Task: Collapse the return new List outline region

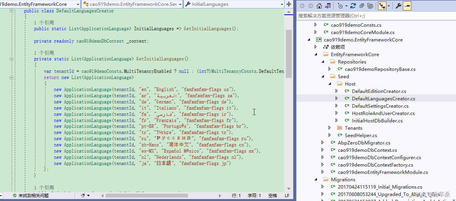Action: (x=12, y=77)
